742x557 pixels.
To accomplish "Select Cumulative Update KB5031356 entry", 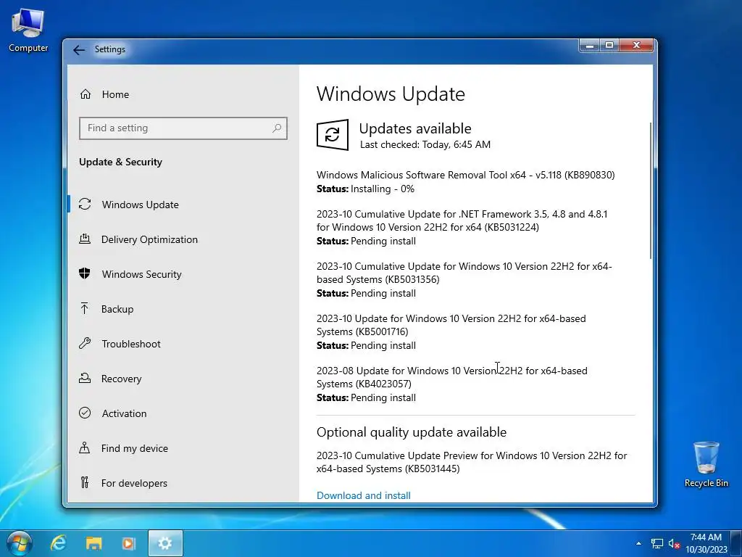I will coord(464,273).
